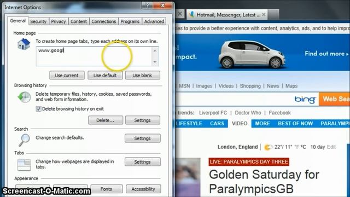Open the MORE navigation item
The width and height of the screenshot is (350, 197).
262,124
